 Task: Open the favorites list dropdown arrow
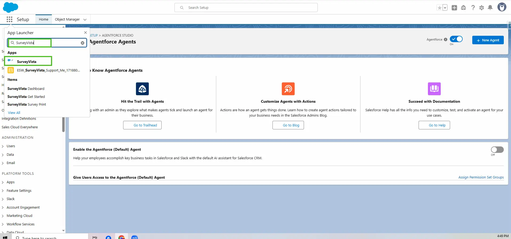pos(445,8)
